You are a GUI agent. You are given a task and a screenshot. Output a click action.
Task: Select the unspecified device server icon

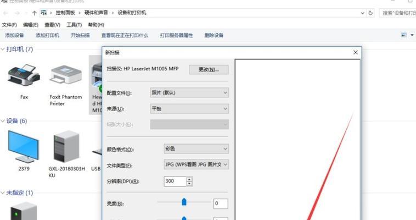pyautogui.click(x=24, y=212)
